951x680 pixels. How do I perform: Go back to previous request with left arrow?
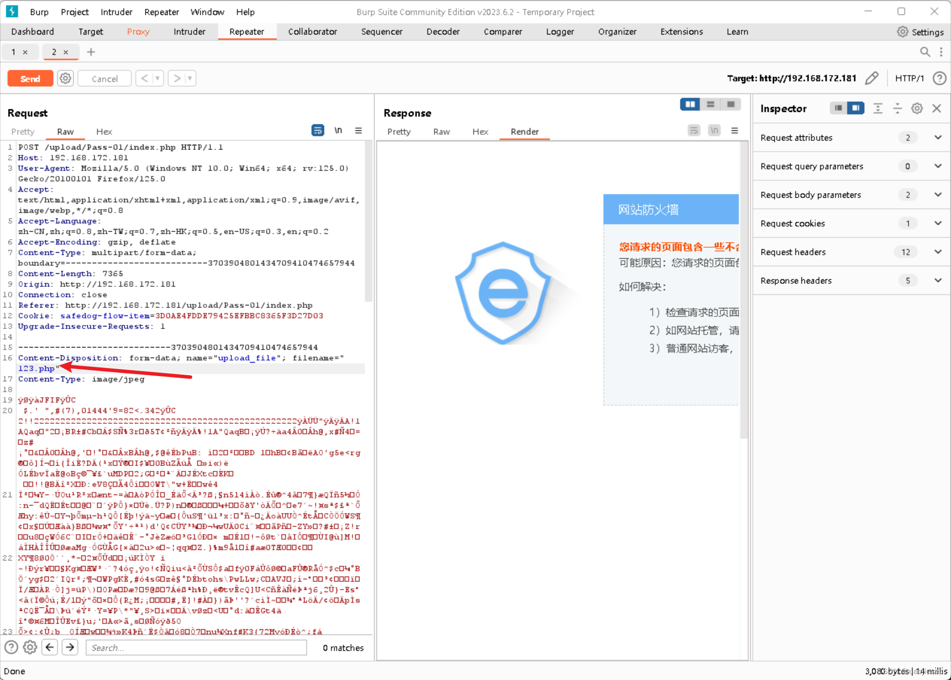coord(144,79)
